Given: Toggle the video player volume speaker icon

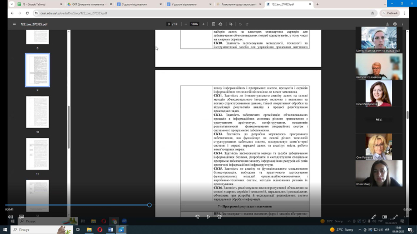Looking at the screenshot, I should click(10, 217).
